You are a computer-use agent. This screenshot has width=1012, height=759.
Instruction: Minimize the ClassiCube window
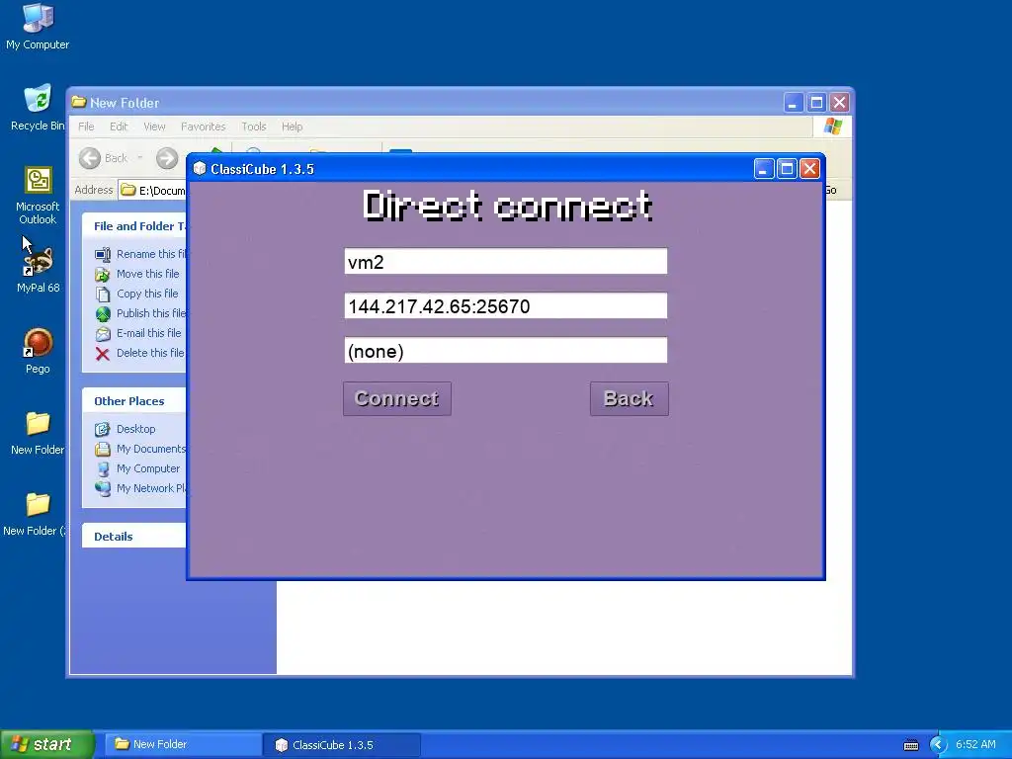[x=764, y=169]
